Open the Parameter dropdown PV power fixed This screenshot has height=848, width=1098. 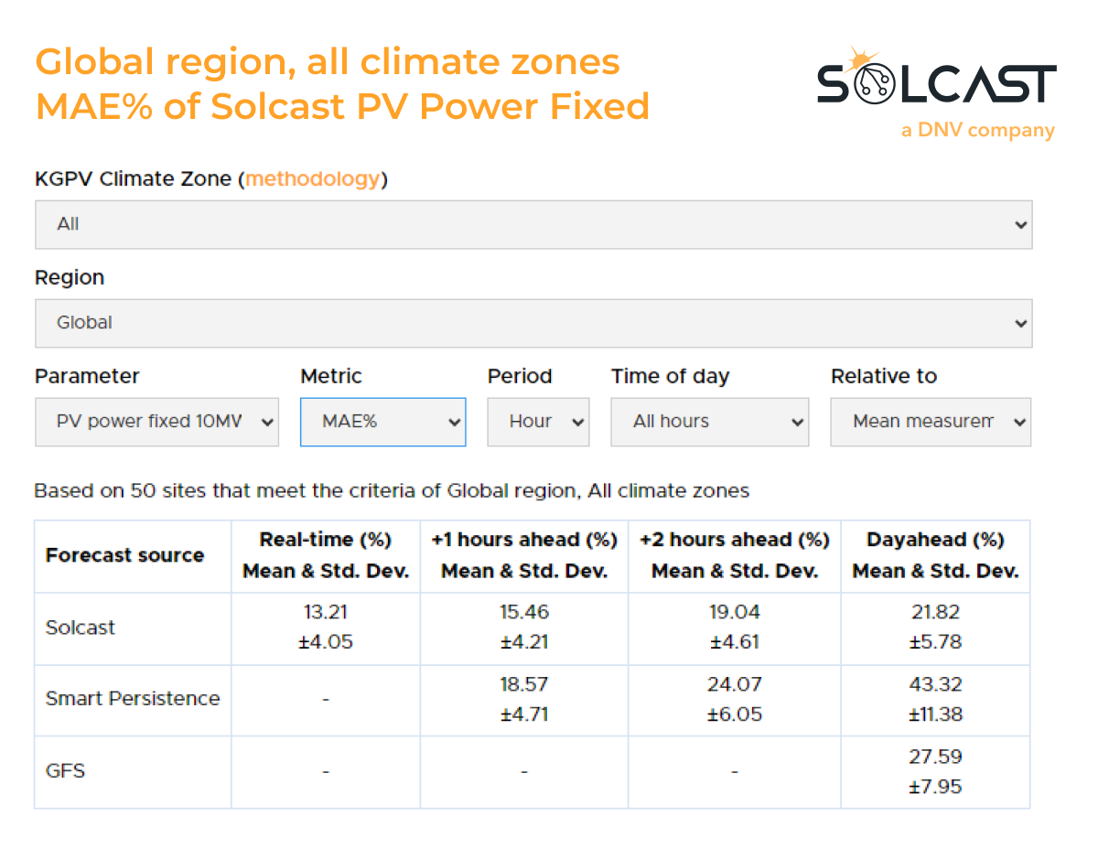pyautogui.click(x=156, y=422)
